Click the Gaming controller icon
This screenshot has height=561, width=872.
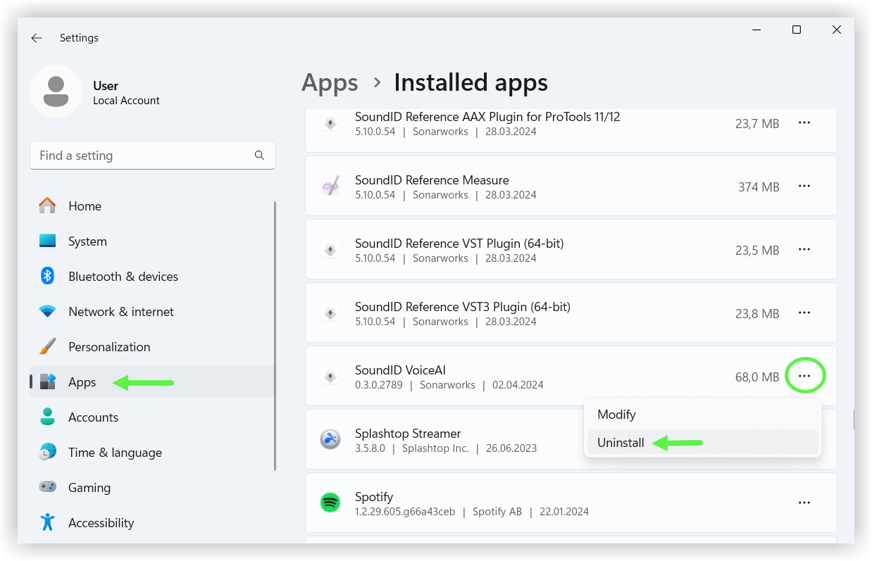click(47, 487)
